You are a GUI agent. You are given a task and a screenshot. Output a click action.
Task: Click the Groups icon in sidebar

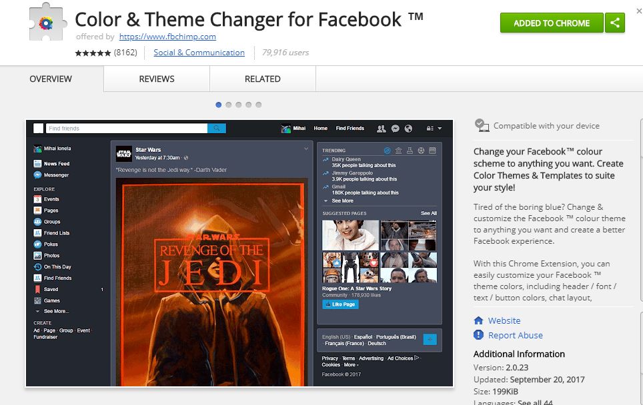[37, 222]
